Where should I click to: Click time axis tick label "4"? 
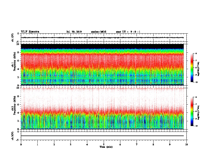tap(87, 145)
